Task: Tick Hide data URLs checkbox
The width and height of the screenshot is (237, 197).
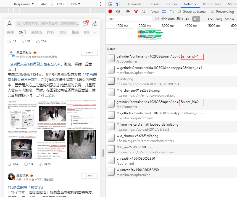Action: click(x=157, y=19)
